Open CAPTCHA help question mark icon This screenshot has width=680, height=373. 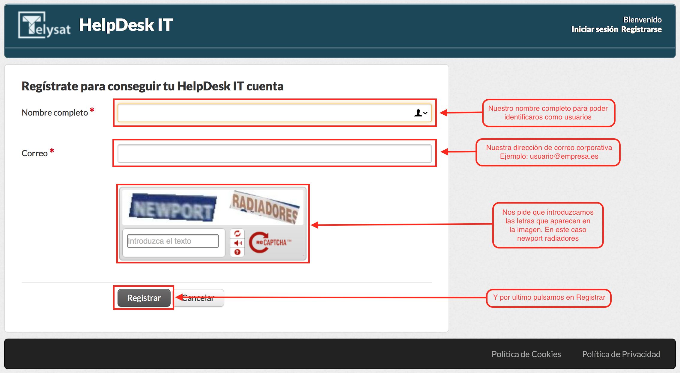[237, 252]
